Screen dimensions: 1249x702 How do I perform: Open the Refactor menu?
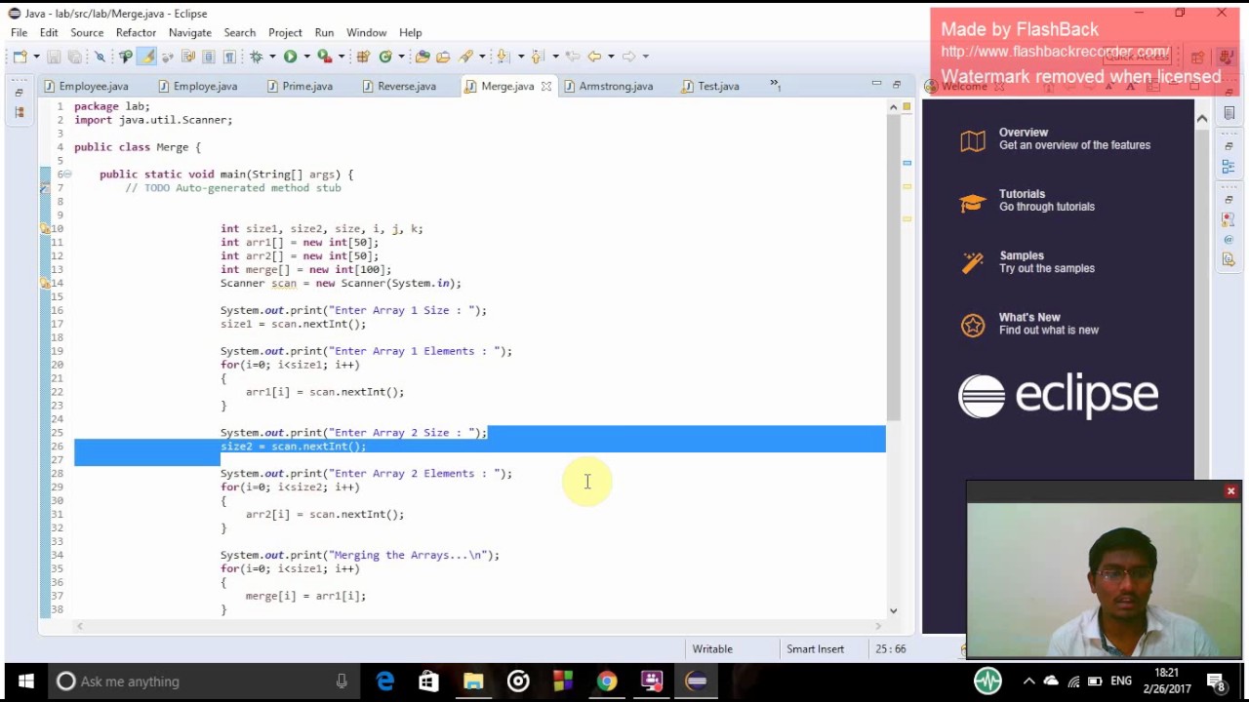click(x=136, y=32)
